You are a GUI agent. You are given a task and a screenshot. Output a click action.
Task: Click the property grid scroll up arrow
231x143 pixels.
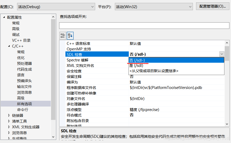click(227, 43)
